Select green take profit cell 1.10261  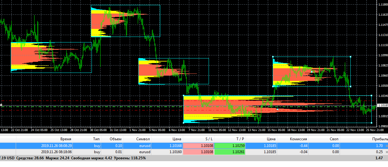pos(230,152)
